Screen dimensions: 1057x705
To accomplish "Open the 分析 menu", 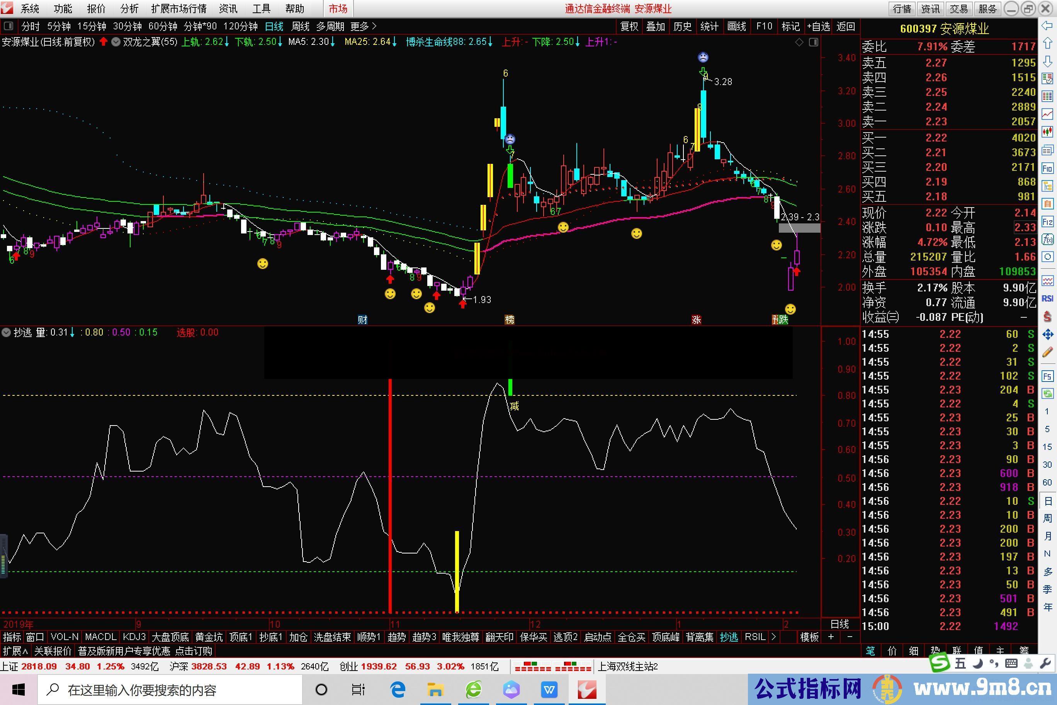I will (129, 9).
